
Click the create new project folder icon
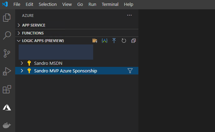point(95,41)
